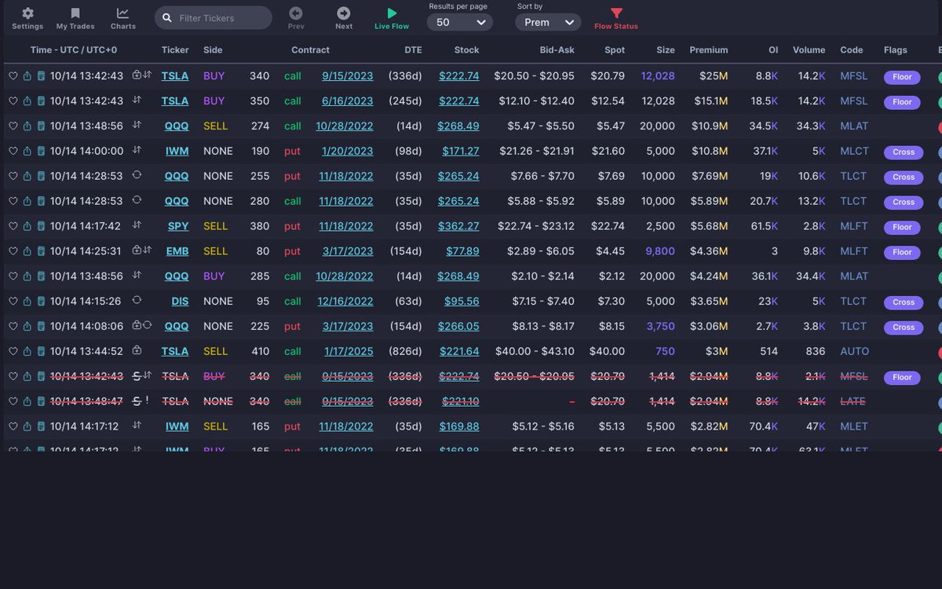Click the Filter Tickers search field
Viewport: 942px width, 589px height.
[214, 18]
